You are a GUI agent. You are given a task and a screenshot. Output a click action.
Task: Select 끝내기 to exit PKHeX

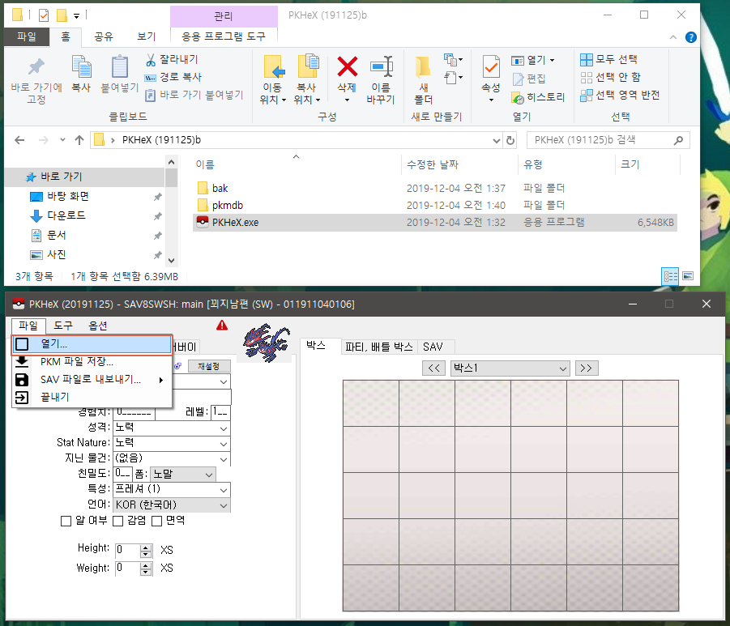coord(92,398)
